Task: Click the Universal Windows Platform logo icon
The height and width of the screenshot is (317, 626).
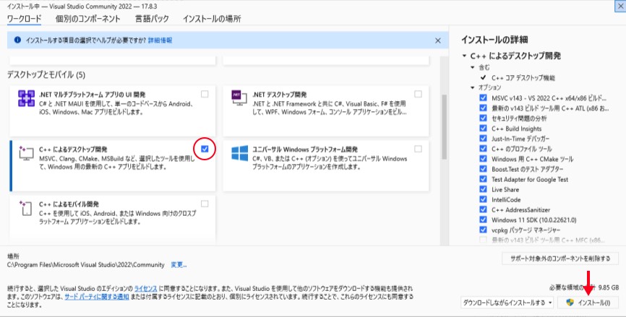Action: click(239, 154)
